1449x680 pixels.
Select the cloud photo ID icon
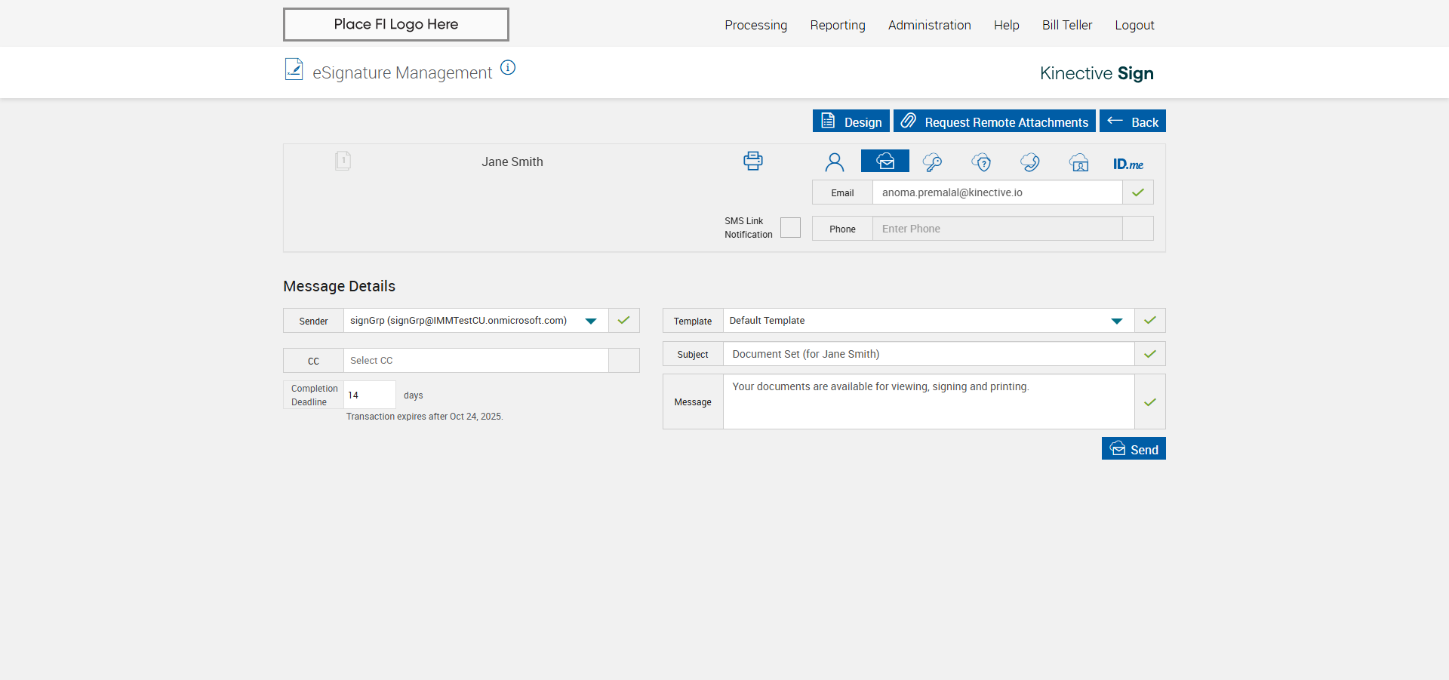coord(1078,162)
